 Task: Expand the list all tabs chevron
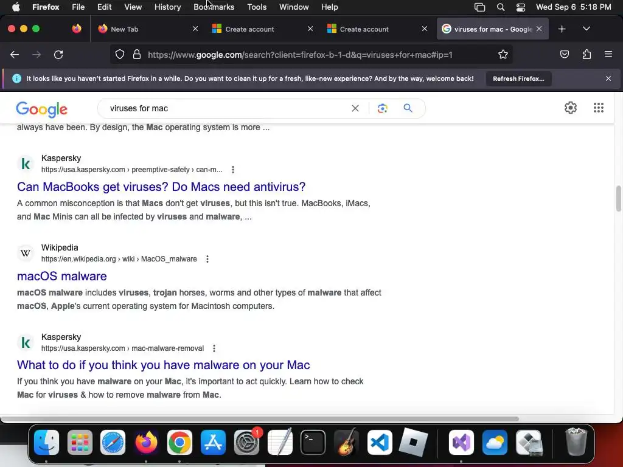coord(586,29)
